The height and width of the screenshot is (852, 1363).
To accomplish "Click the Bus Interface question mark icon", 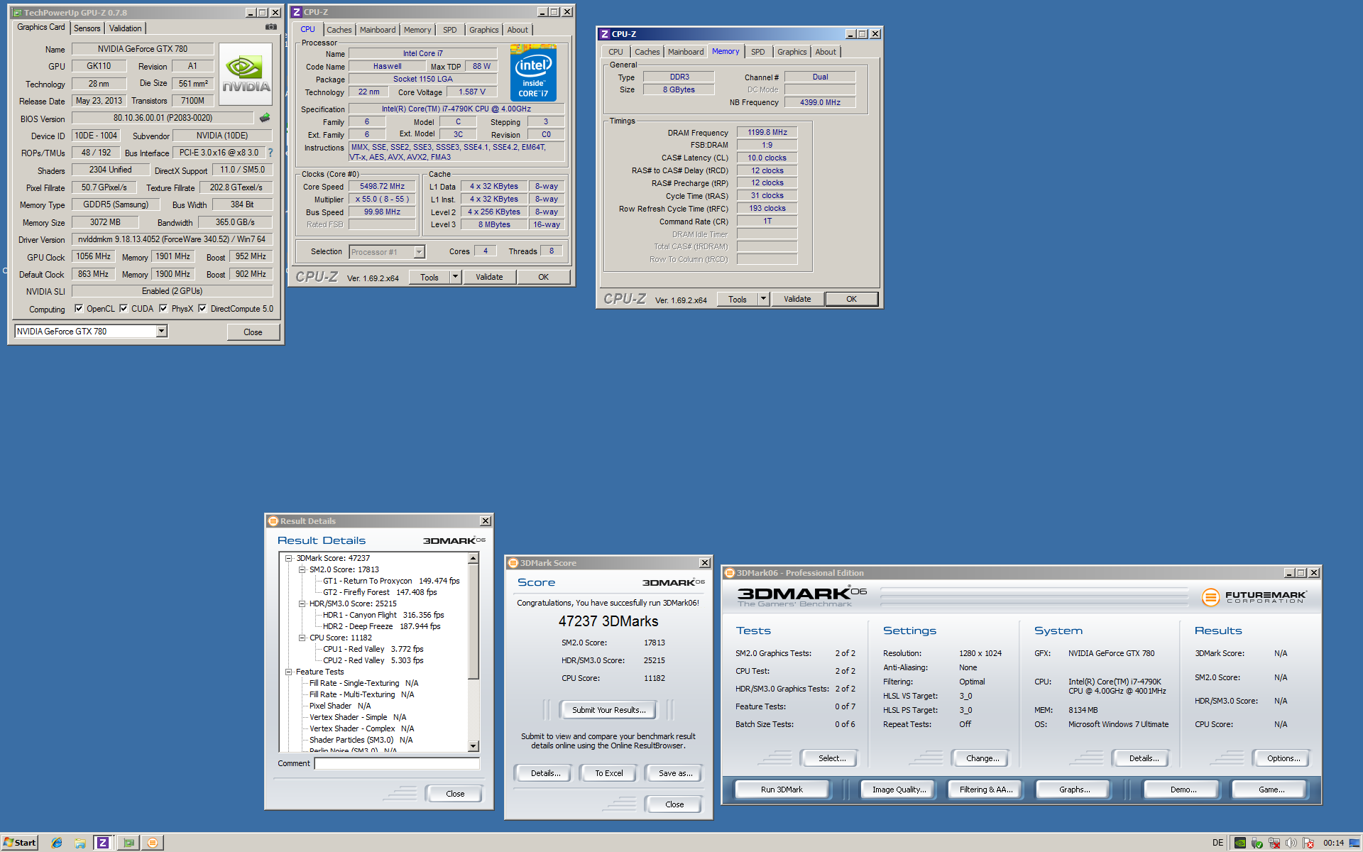I will [x=270, y=153].
